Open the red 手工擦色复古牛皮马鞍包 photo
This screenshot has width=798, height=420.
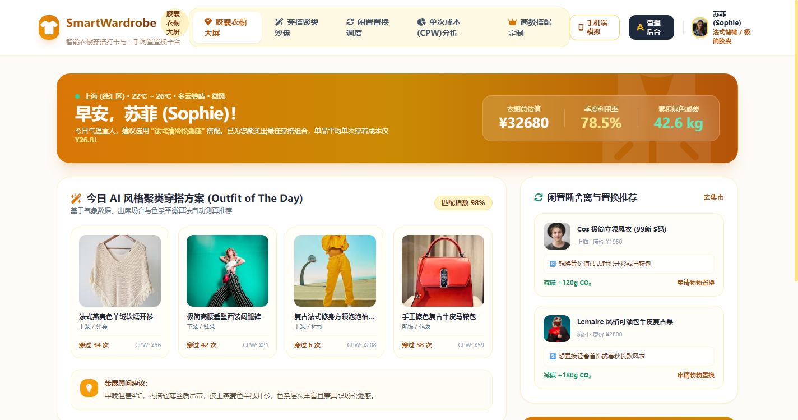click(443, 271)
